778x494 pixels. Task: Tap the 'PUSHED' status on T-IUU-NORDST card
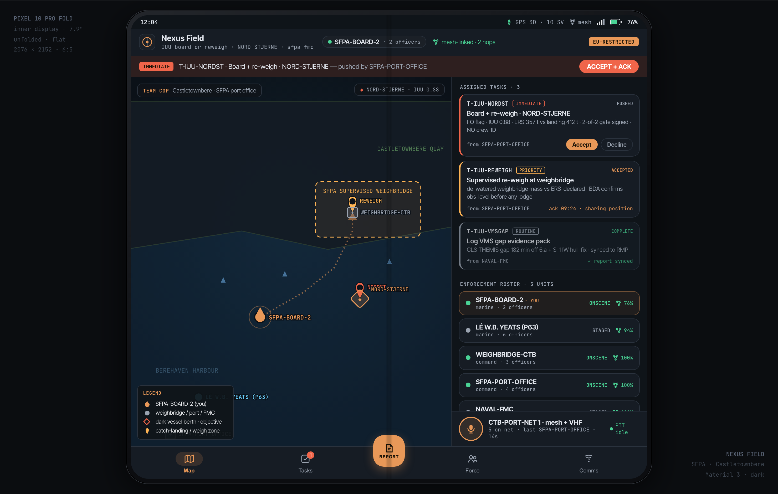pos(625,104)
